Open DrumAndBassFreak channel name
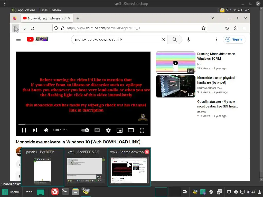This screenshot has width=263, height=197. (x=210, y=88)
